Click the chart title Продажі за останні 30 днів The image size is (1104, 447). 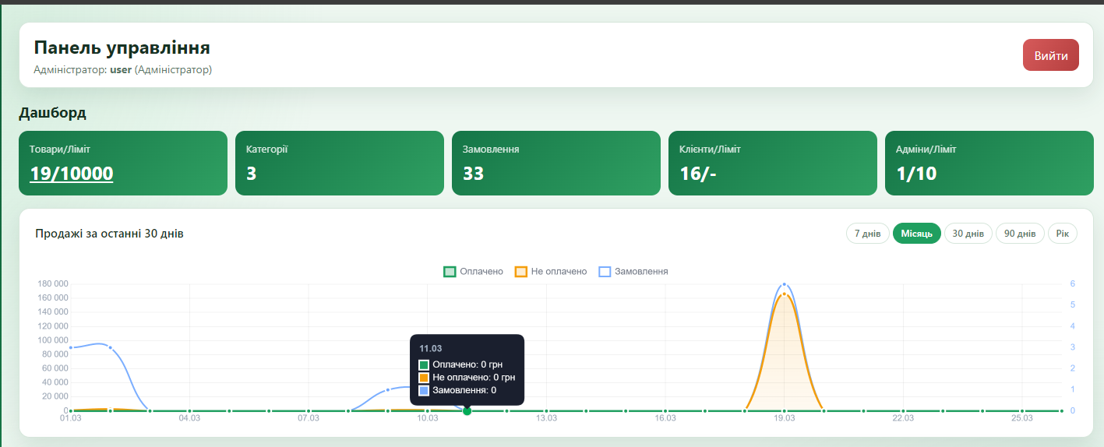pos(110,234)
